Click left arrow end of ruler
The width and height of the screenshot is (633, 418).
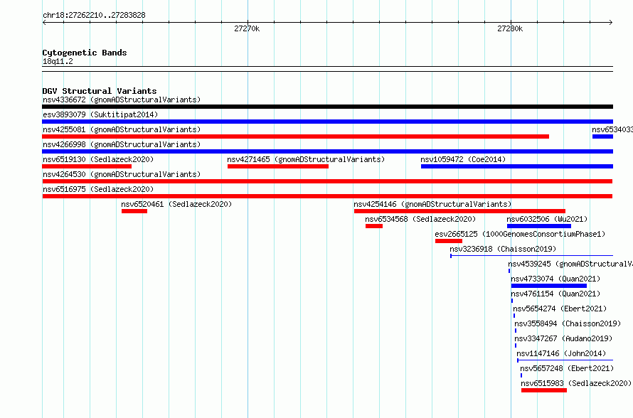point(44,23)
